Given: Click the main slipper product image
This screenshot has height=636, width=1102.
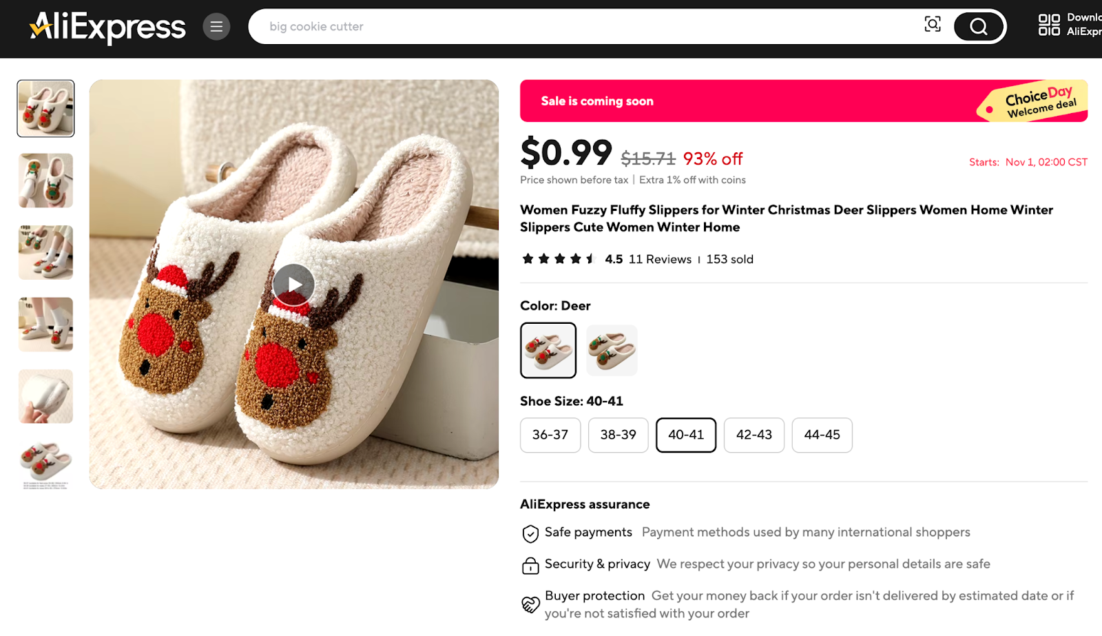Looking at the screenshot, I should (x=293, y=285).
